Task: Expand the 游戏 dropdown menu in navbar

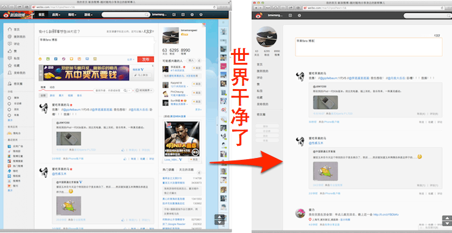Action: [x=88, y=15]
